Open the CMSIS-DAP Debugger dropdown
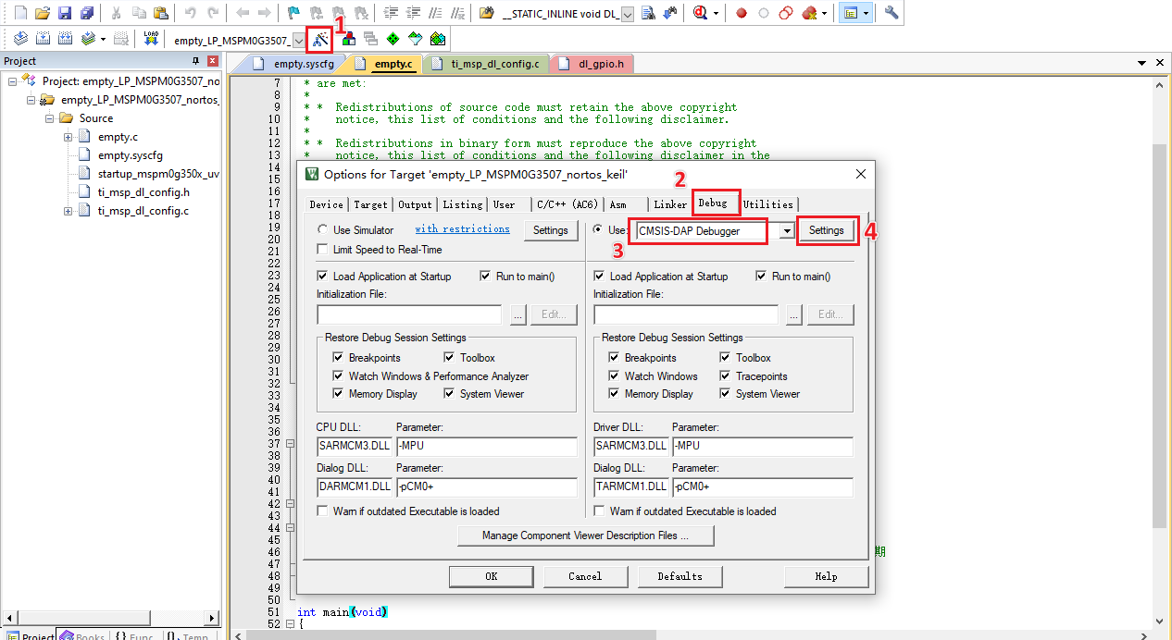This screenshot has width=1172, height=640. [x=787, y=231]
